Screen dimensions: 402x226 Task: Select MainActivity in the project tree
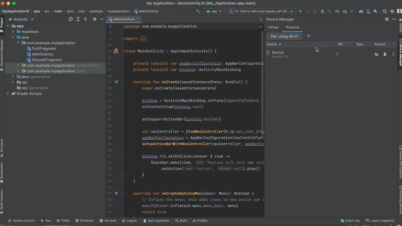pyautogui.click(x=43, y=54)
